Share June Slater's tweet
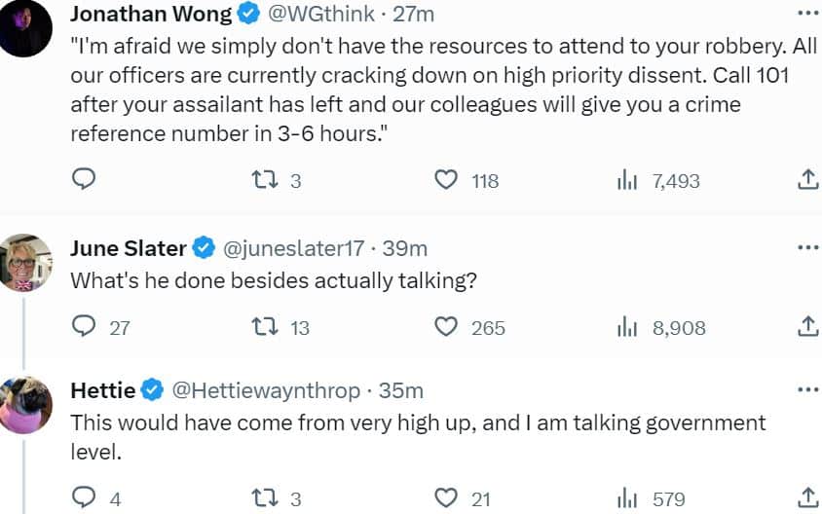Viewport: 822px width, 514px height. (x=807, y=326)
